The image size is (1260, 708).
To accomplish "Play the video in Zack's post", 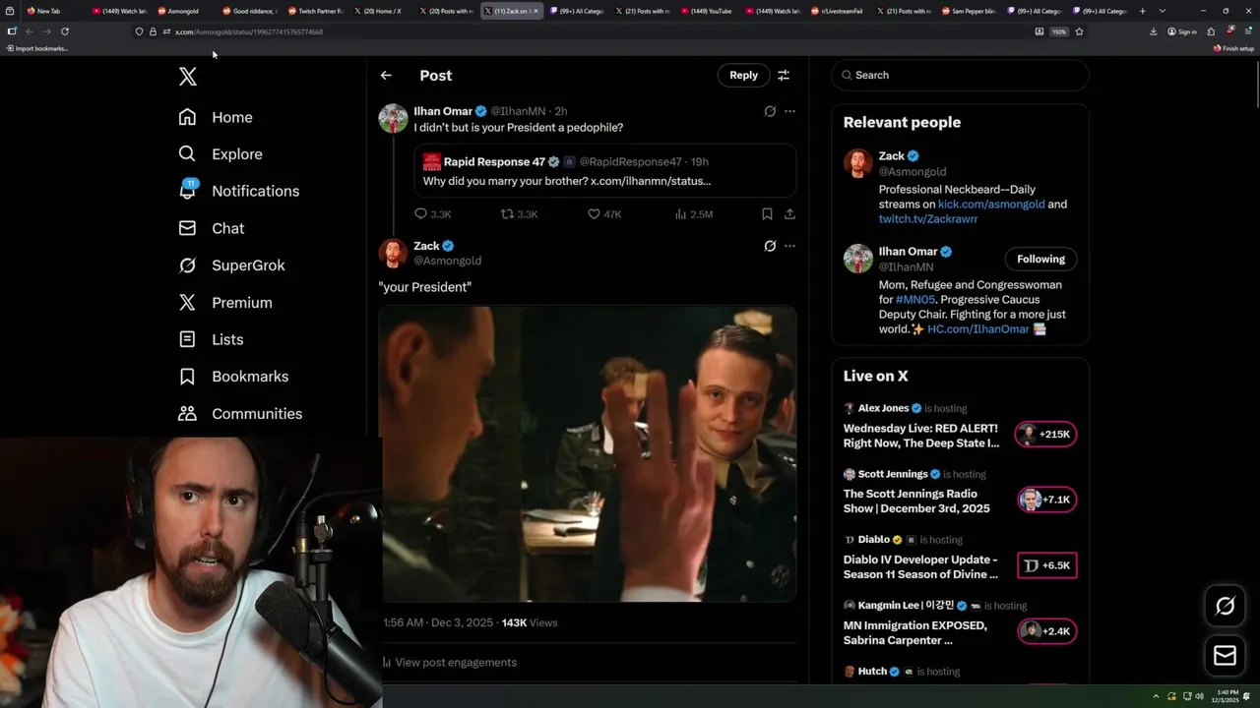I will 588,453.
